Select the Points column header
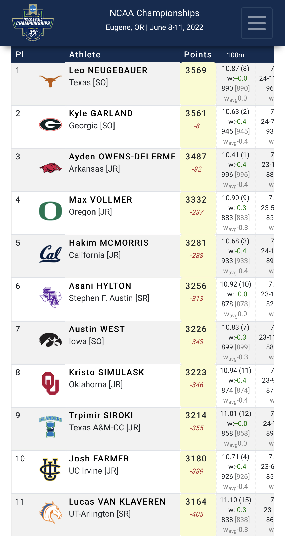The width and height of the screenshot is (285, 536). coord(198,55)
